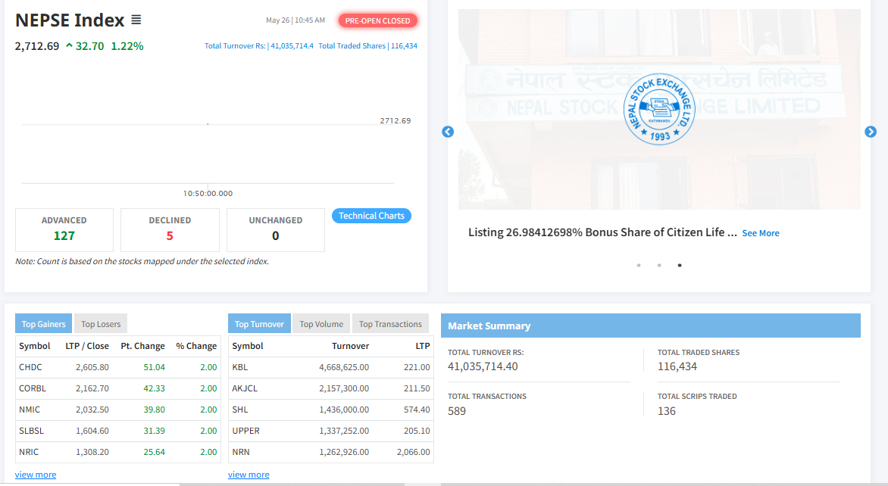
Task: Click the CHDC symbol in gainers
Action: pos(31,367)
